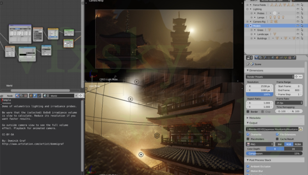Pin the Scene properties context
308x175 pixels.
[248, 64]
